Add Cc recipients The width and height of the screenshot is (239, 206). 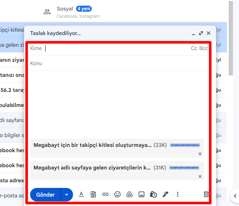[194, 48]
